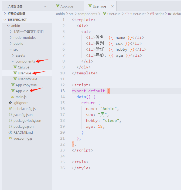This screenshot has height=190, width=181.
Task: Click the Vue icon beside Car.vue
Action: [15, 67]
